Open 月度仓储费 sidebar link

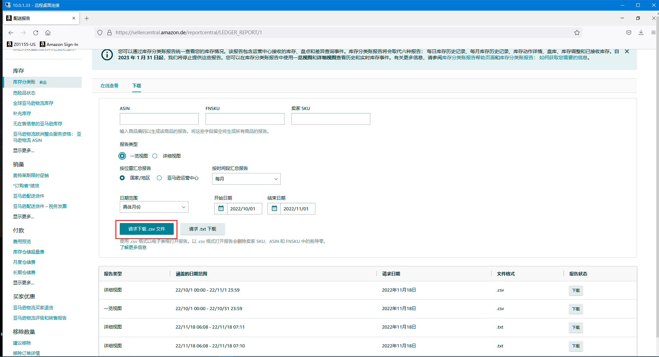(24, 262)
